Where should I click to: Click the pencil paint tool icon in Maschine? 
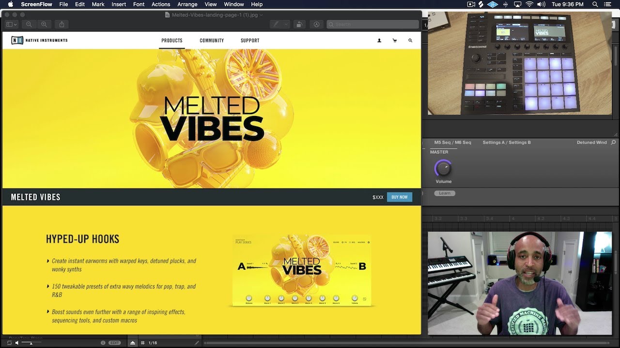pyautogui.click(x=197, y=343)
